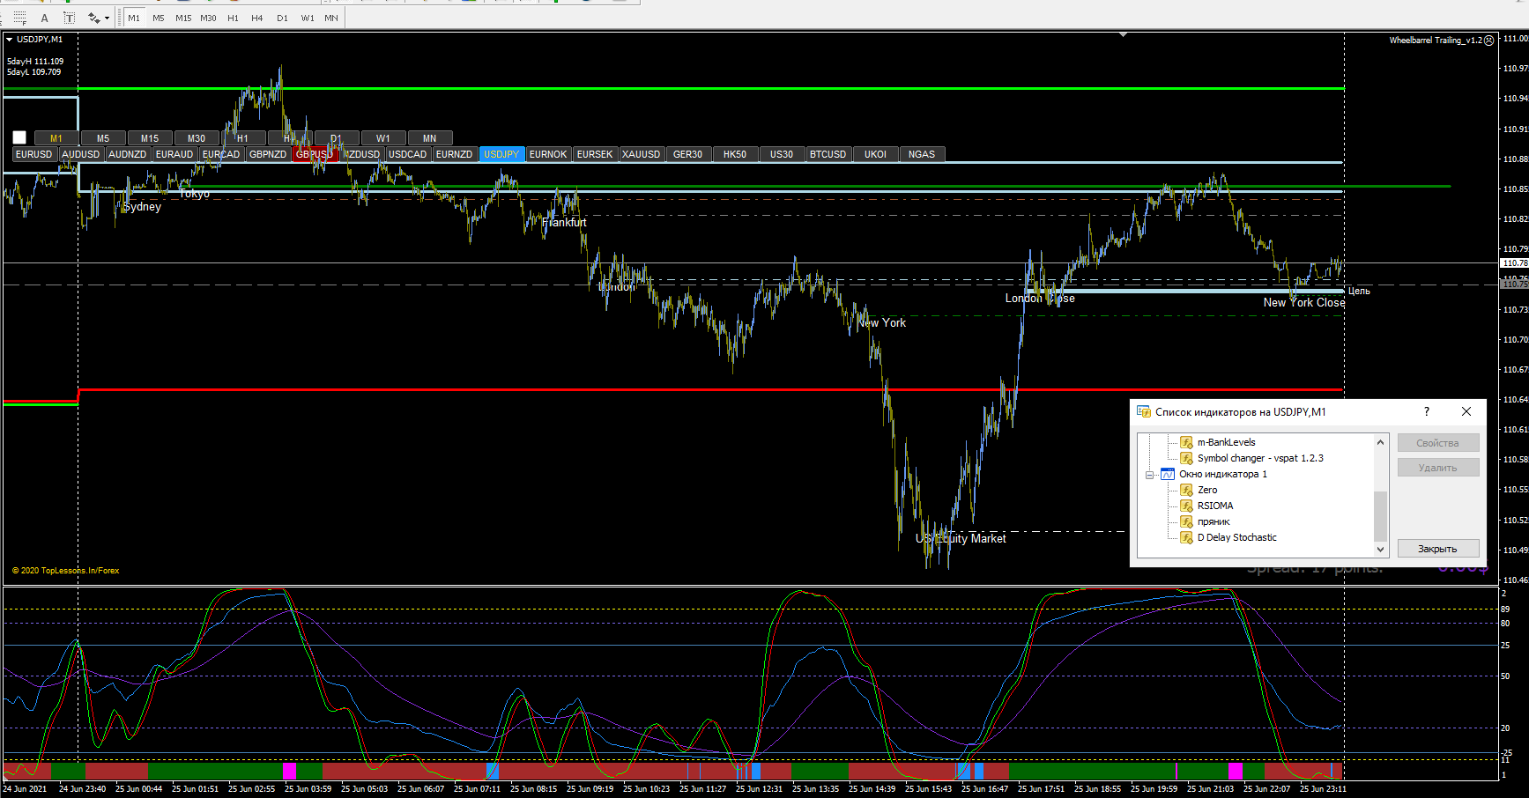Switch chart symbol to UKOI
Screen dimensions: 1529x798
pos(875,154)
